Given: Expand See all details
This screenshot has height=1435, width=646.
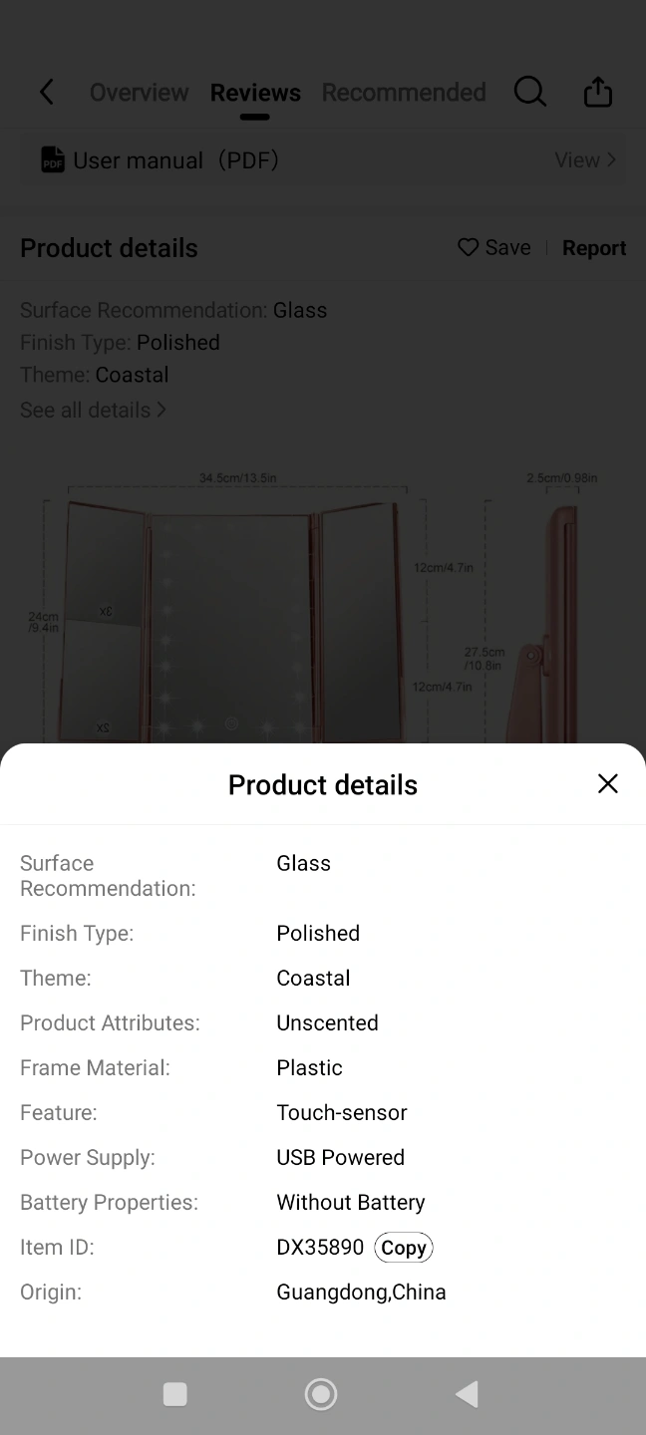Looking at the screenshot, I should (x=93, y=410).
